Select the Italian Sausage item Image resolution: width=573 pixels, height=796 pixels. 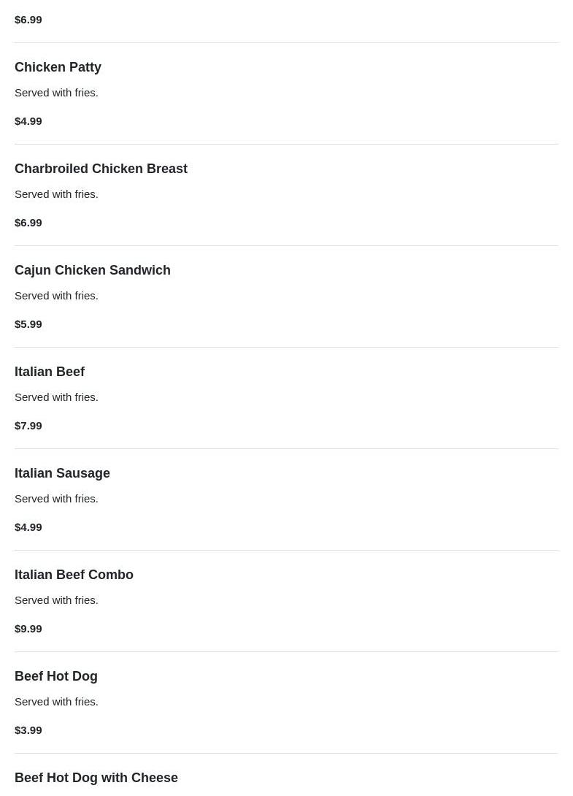point(62,473)
